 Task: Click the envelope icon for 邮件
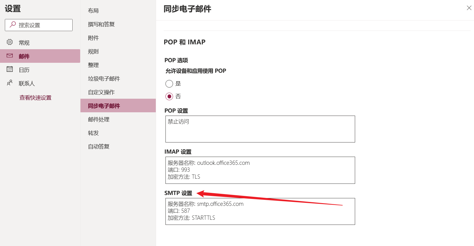(x=10, y=56)
